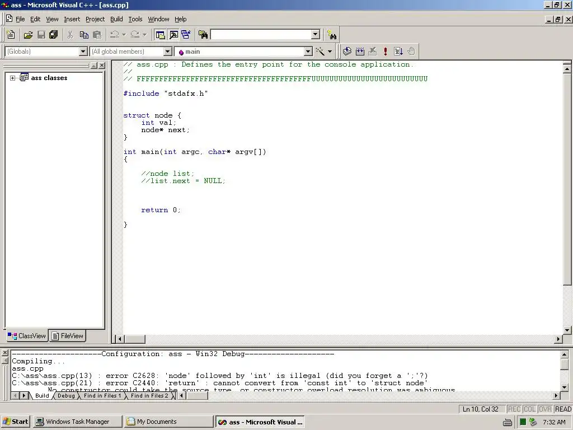Click the WizardBar action wand icon
This screenshot has height=430, width=573.
click(321, 51)
